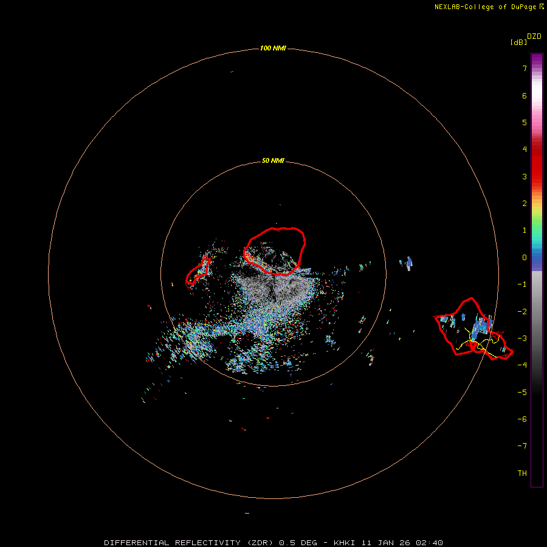Image resolution: width=547 pixels, height=547 pixels.
Task: Click the 50 NMI range ring label
Action: (x=273, y=160)
